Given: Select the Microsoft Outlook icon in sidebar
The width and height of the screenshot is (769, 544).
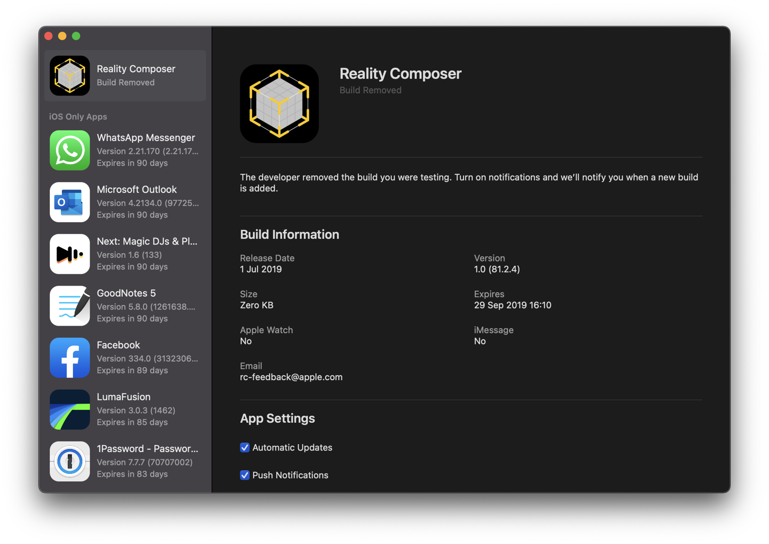Looking at the screenshot, I should tap(69, 202).
